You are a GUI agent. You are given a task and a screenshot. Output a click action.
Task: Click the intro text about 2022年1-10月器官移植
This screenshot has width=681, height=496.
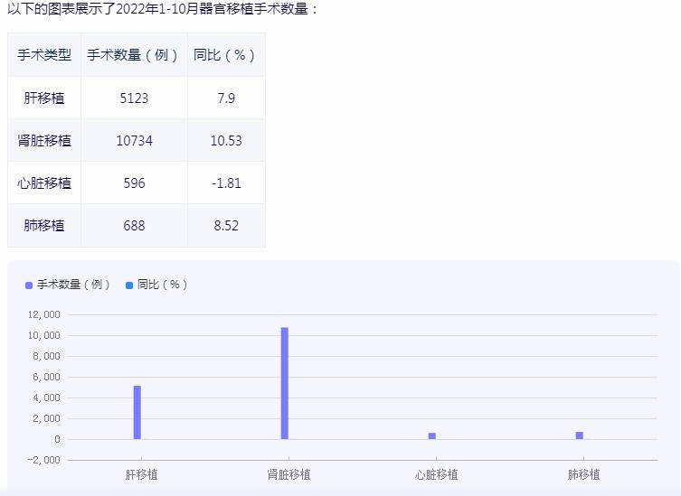(163, 10)
